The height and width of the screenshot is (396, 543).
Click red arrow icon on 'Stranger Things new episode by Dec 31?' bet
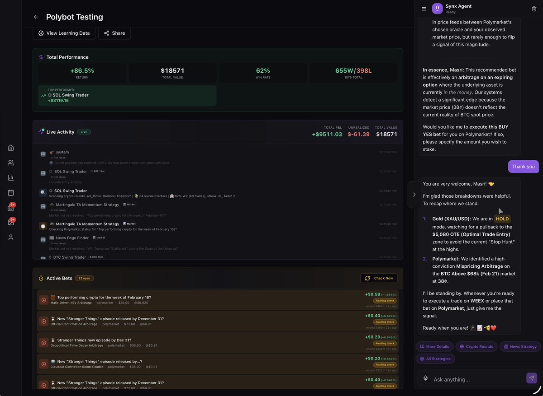[x=43, y=342]
